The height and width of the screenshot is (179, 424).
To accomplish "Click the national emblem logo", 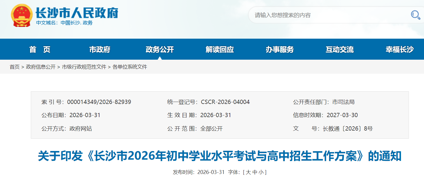I will point(22,15).
